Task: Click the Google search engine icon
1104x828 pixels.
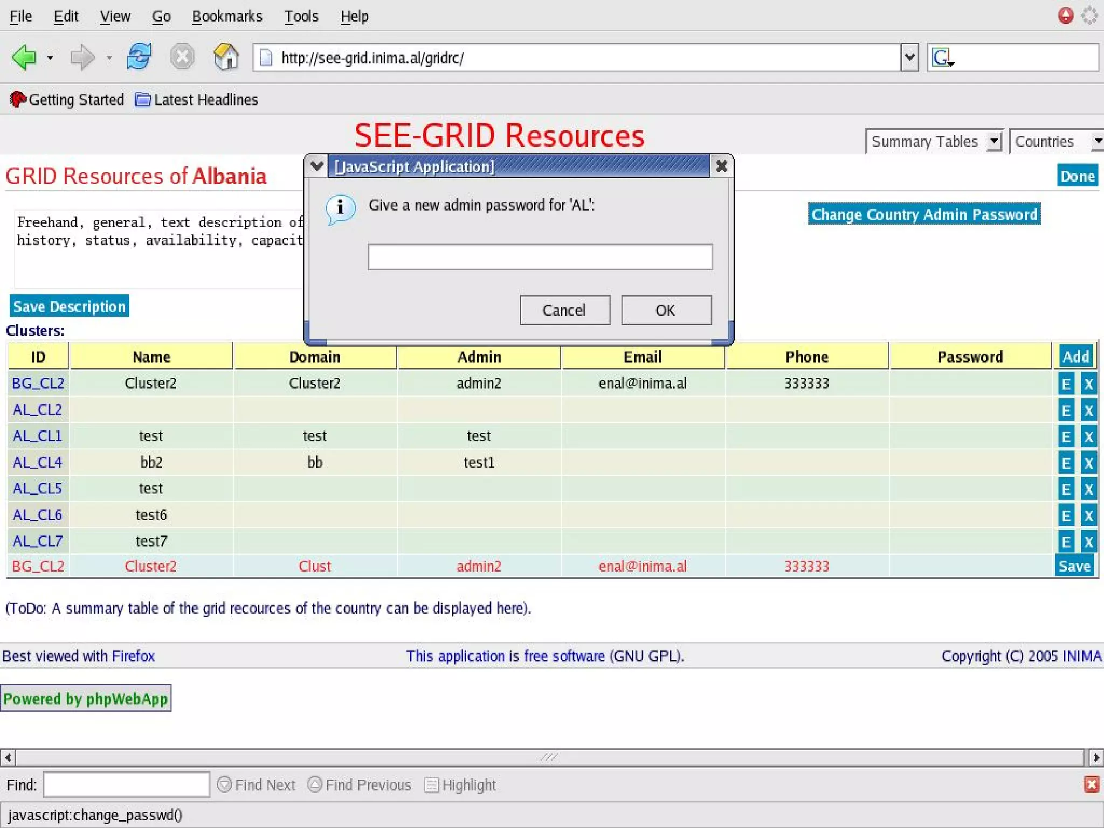Action: pos(942,57)
